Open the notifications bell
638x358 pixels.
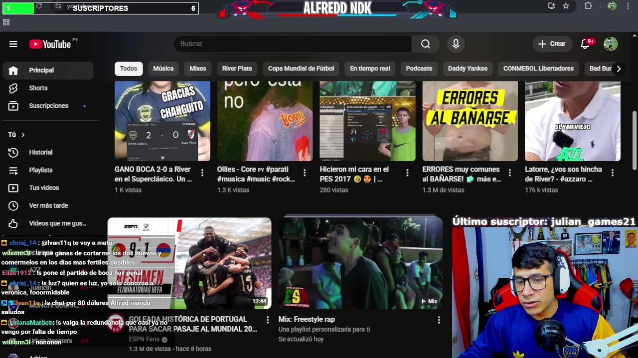click(x=586, y=44)
